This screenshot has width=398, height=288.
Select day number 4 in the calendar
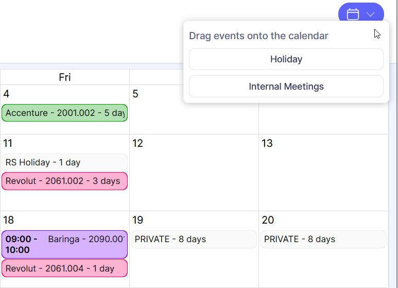pyautogui.click(x=6, y=94)
